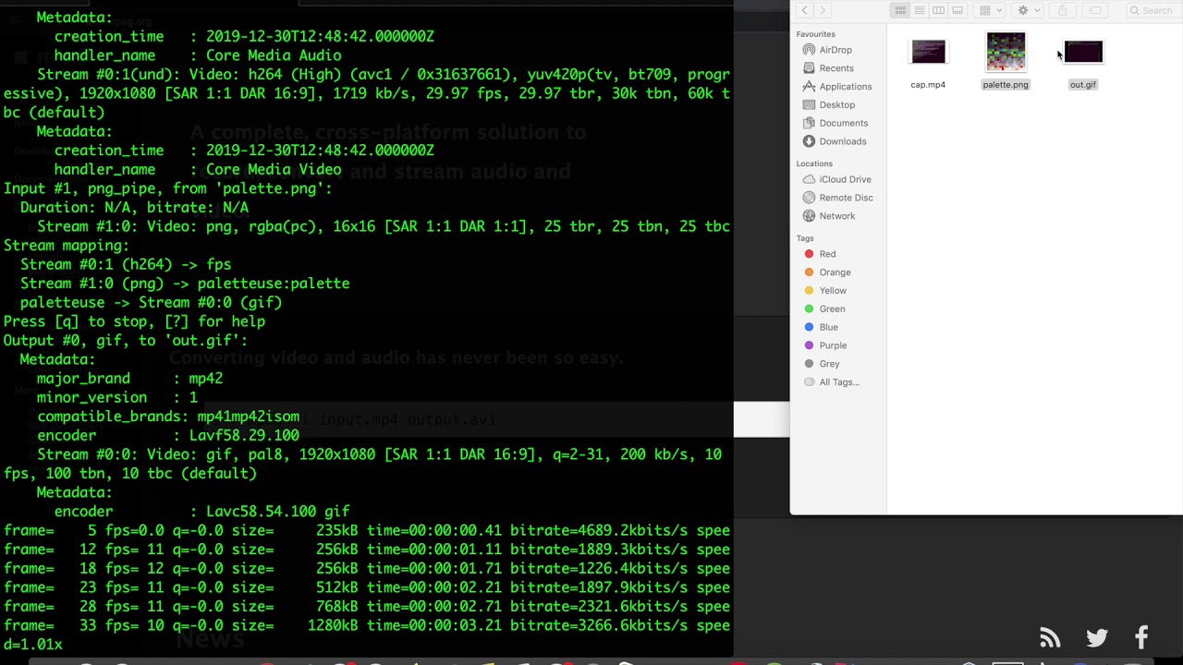The width and height of the screenshot is (1183, 665).
Task: Click the Locations section header
Action: pos(814,163)
